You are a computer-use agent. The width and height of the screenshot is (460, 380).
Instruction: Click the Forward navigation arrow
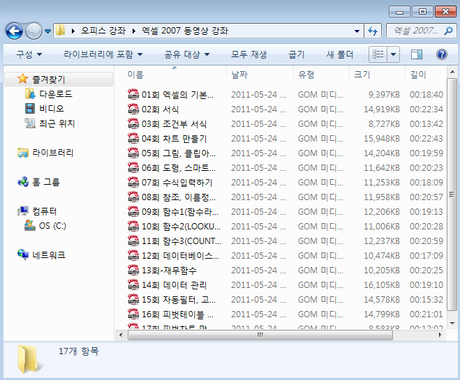click(34, 31)
